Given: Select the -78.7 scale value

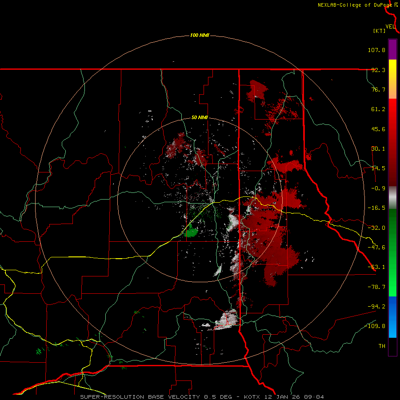Looking at the screenshot, I should pos(376,287).
